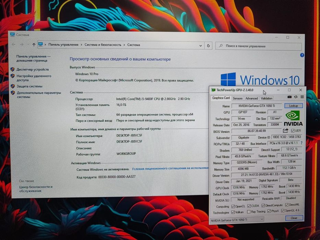Click Система и безопасность breadcrumb item

pyautogui.click(x=103, y=45)
